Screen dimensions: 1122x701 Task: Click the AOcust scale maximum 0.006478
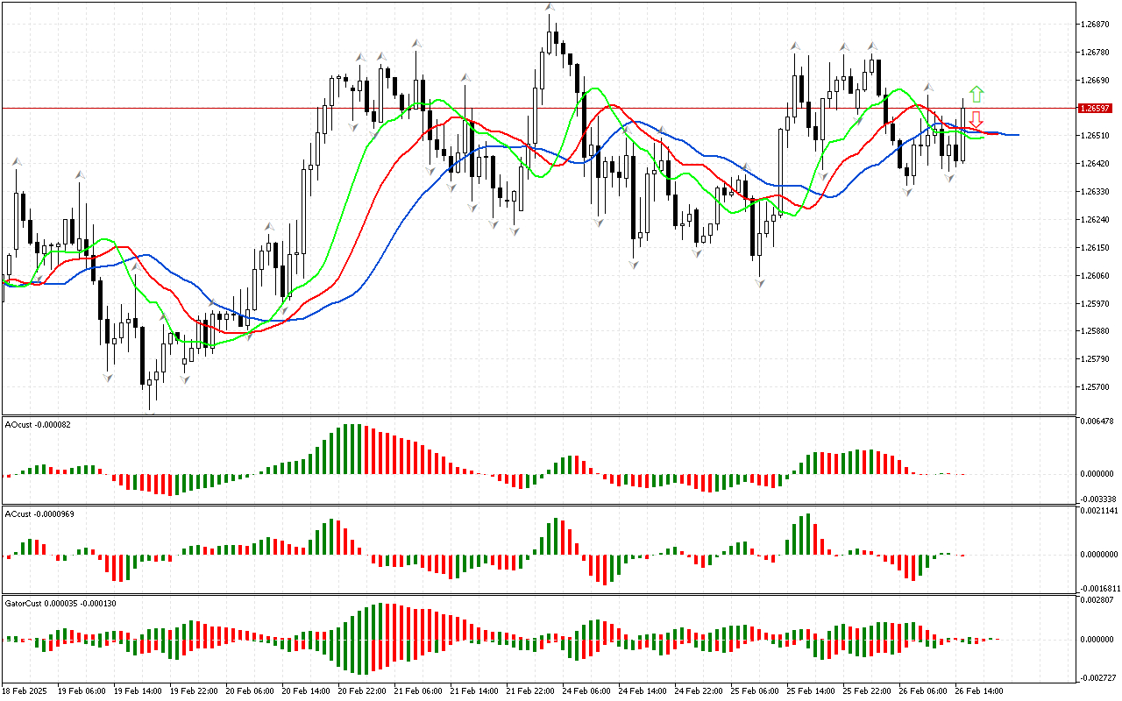point(1098,422)
